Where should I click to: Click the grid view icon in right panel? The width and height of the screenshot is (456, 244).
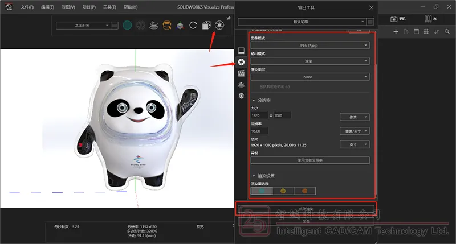pyautogui.click(x=426, y=32)
